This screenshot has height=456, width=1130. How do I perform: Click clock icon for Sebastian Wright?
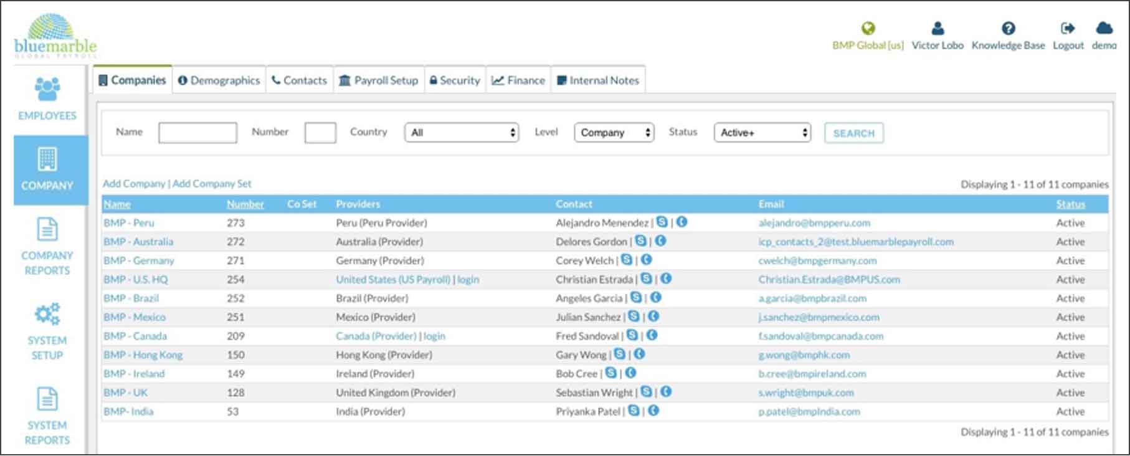pos(666,392)
